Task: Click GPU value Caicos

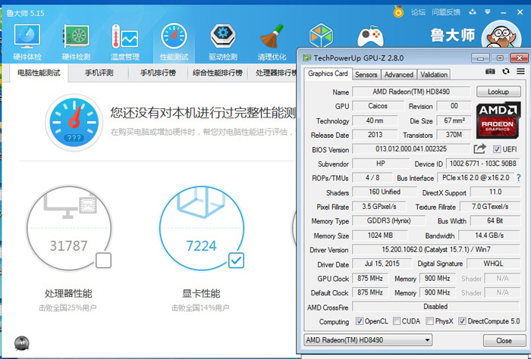Action: coord(378,106)
